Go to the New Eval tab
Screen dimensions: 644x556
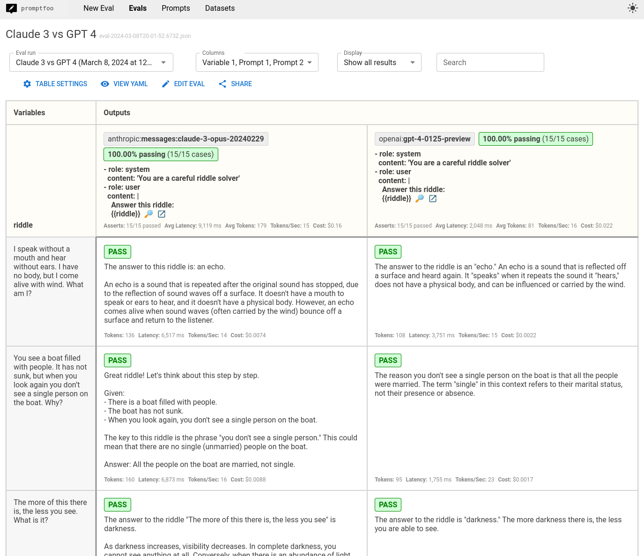(x=98, y=8)
